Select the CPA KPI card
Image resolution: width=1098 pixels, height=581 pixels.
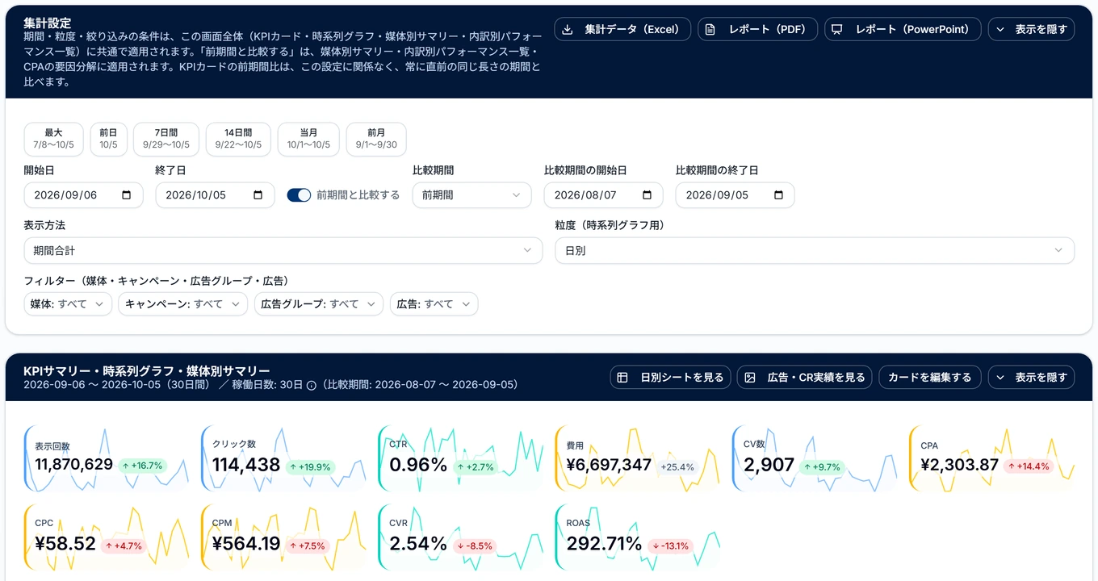tap(992, 458)
